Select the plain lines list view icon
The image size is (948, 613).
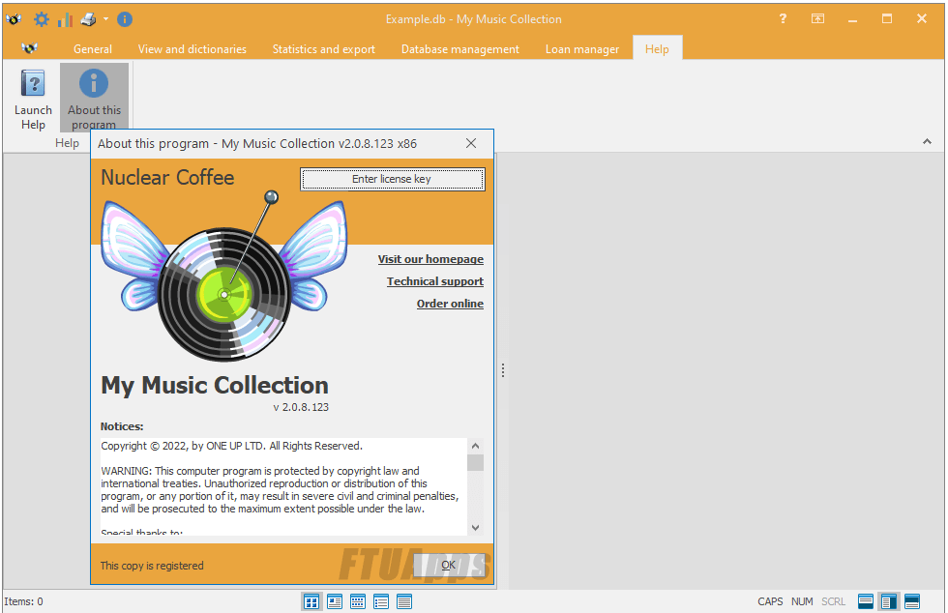tap(404, 601)
